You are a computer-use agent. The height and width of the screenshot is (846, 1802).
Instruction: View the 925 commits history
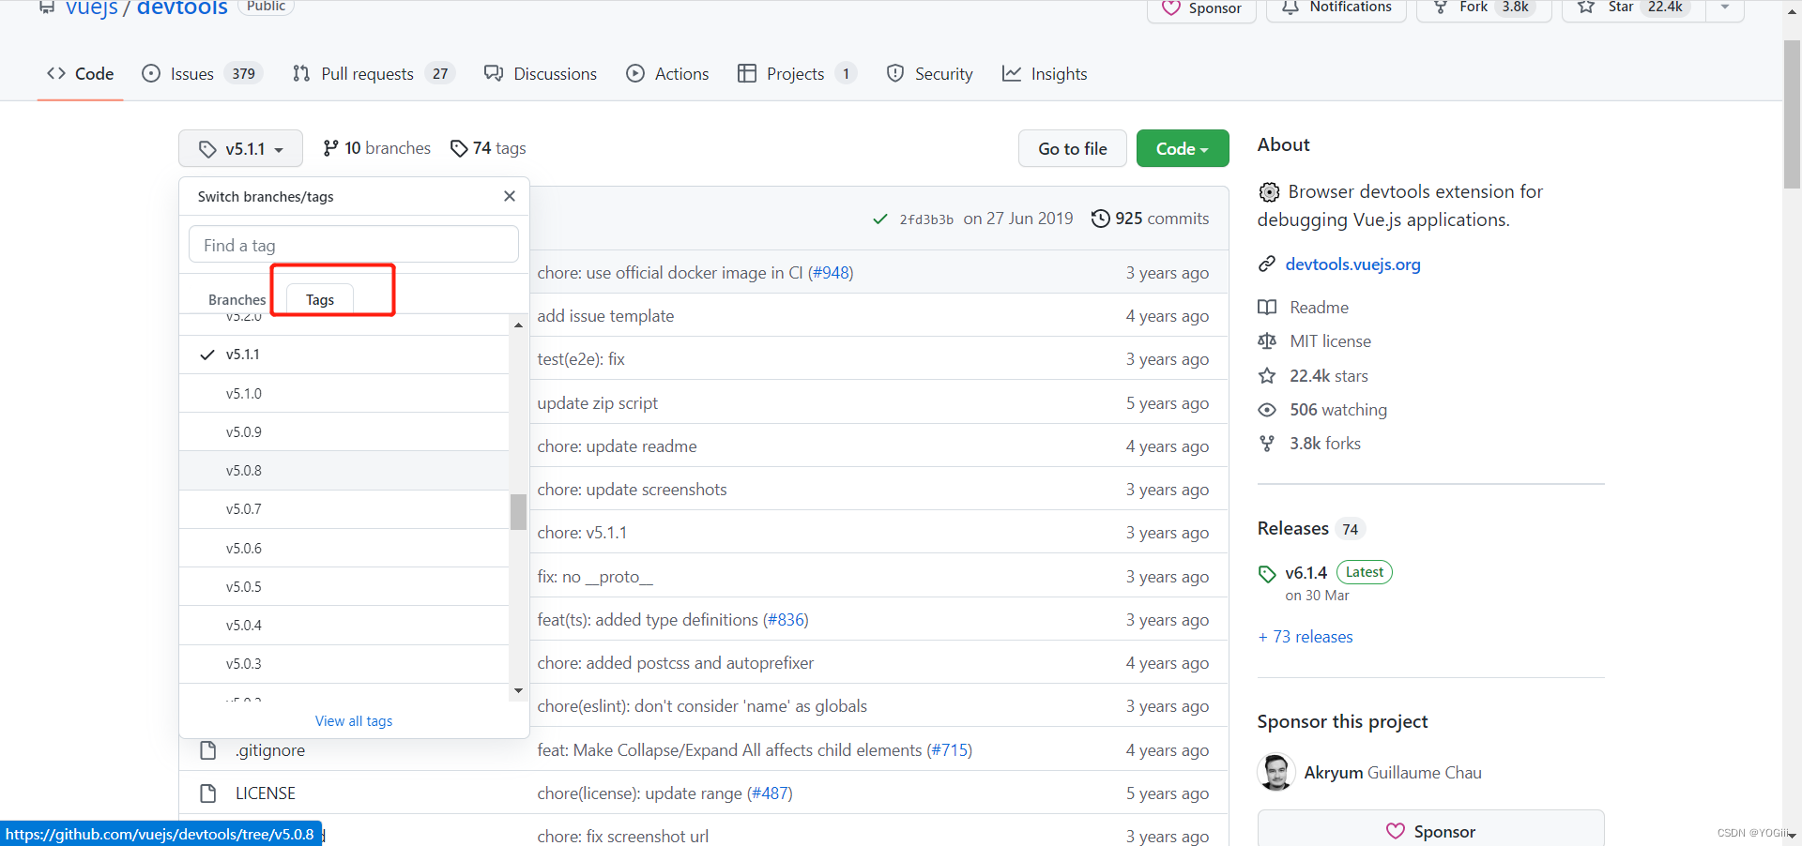click(1150, 219)
